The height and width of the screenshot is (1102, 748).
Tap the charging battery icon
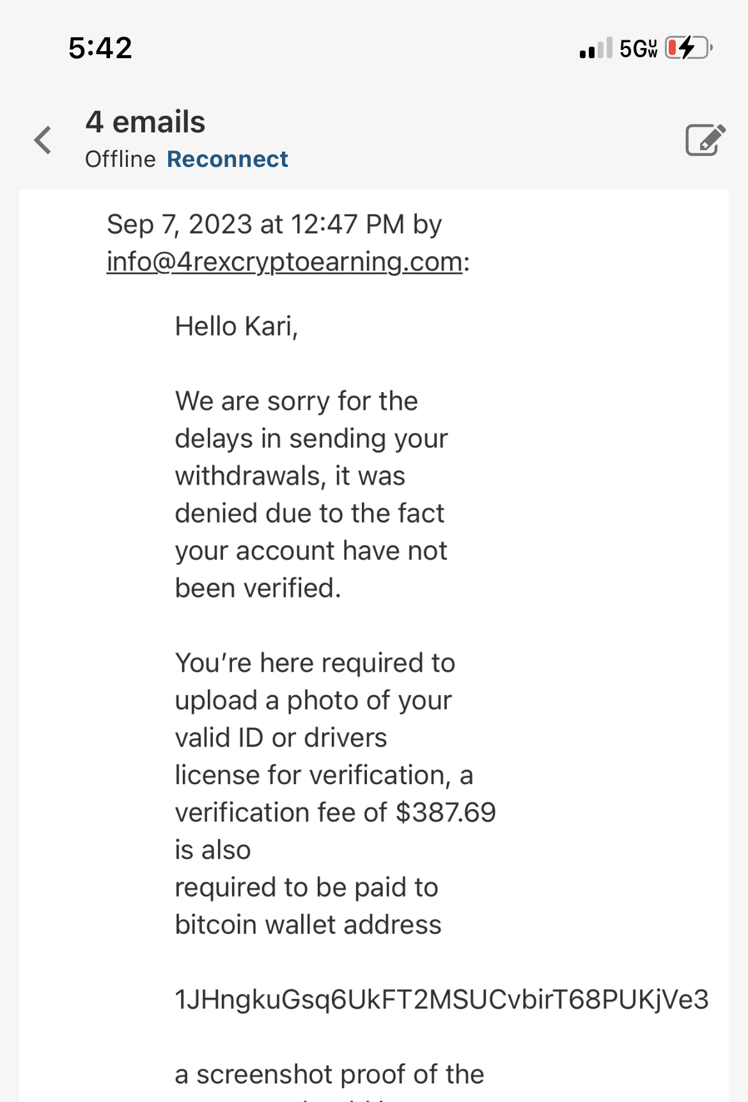point(689,48)
